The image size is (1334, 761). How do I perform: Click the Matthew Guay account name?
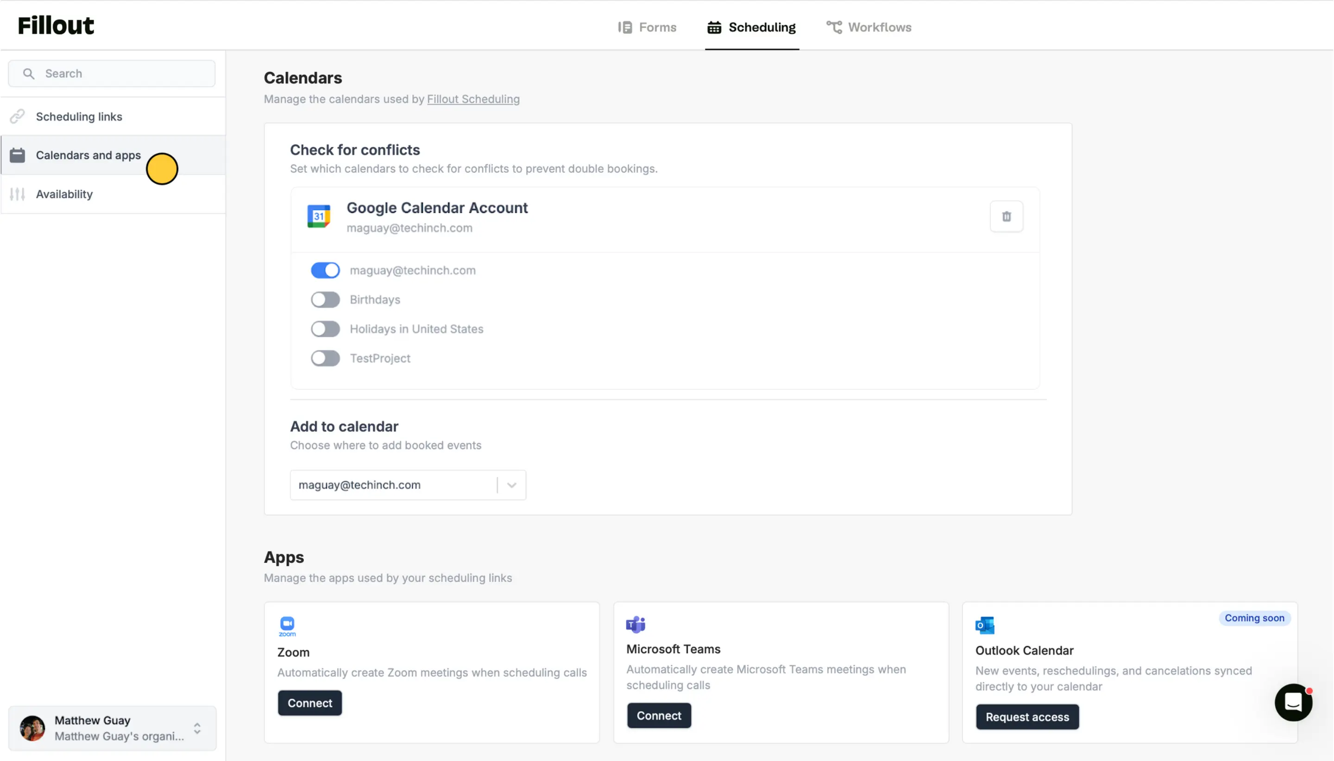[x=93, y=720]
